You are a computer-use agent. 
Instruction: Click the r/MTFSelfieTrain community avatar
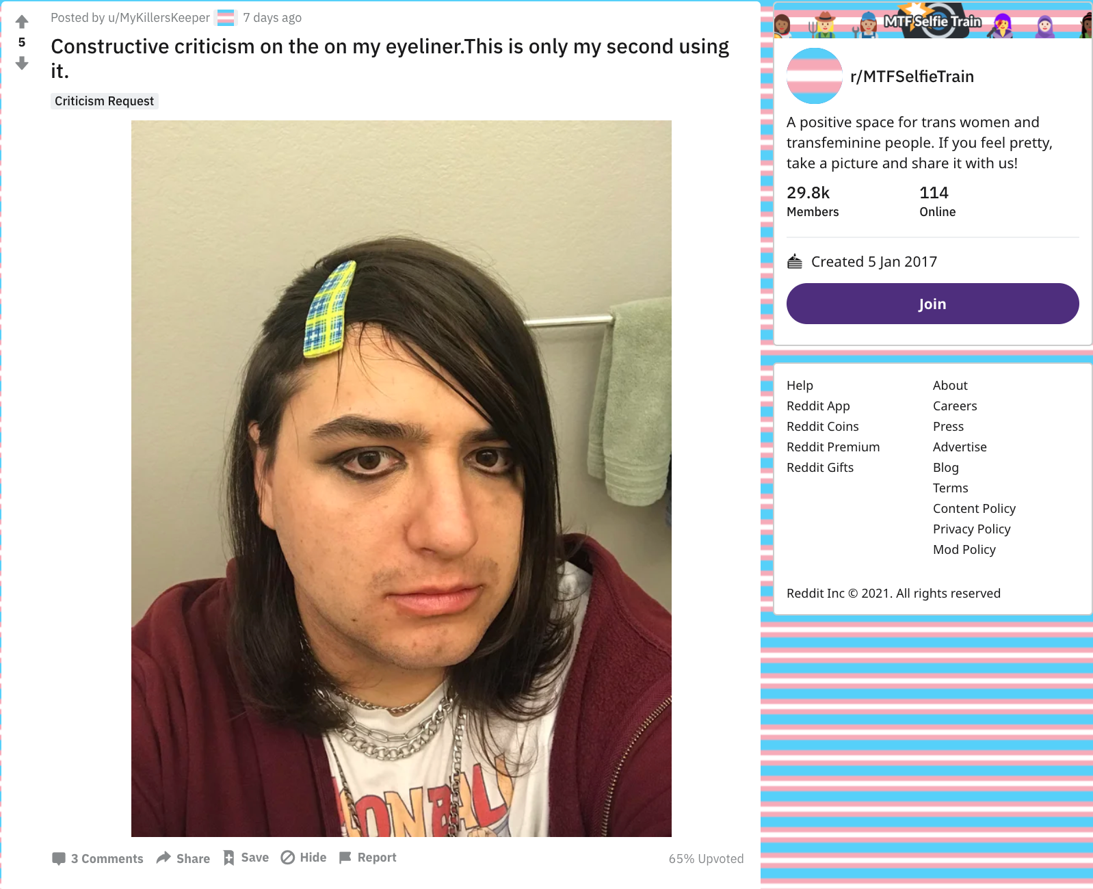(x=814, y=76)
